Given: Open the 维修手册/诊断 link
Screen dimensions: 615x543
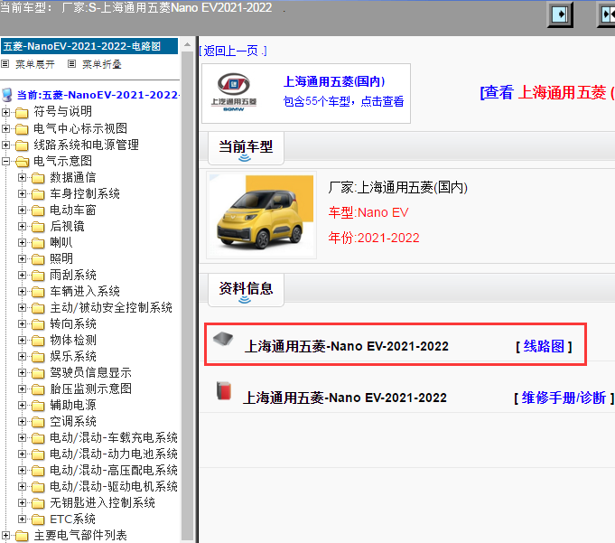Looking at the screenshot, I should (564, 398).
